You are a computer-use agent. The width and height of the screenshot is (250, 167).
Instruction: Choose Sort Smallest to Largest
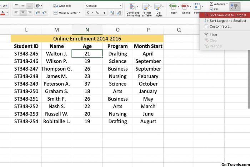point(225,15)
